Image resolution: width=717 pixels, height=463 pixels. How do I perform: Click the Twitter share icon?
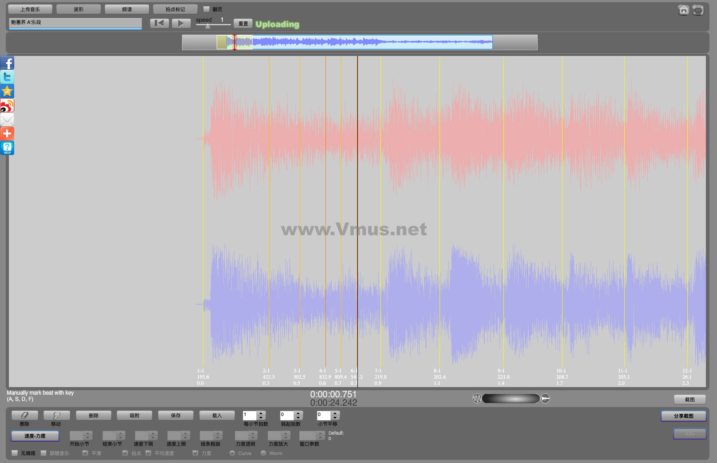[x=7, y=77]
